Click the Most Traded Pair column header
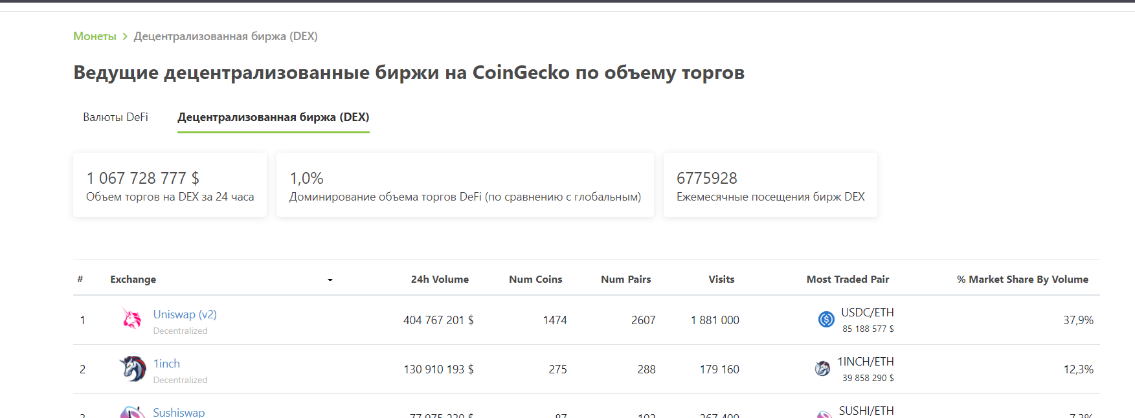This screenshot has height=418, width=1135. [848, 280]
